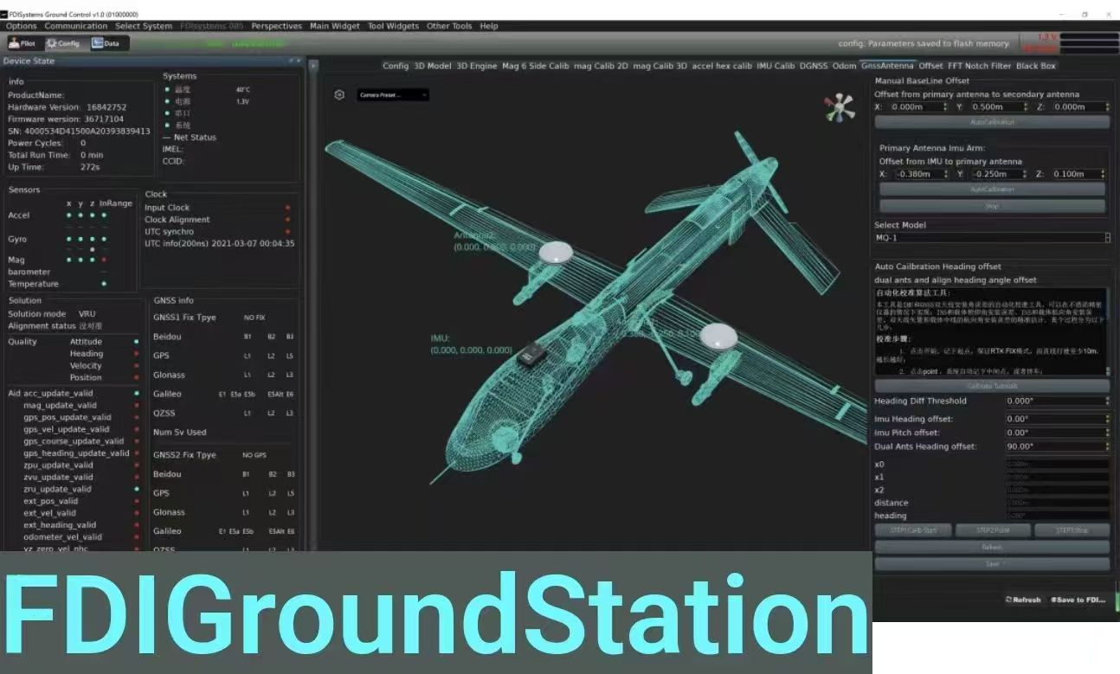Open the Data perspective
This screenshot has width=1120, height=674.
pos(106,43)
